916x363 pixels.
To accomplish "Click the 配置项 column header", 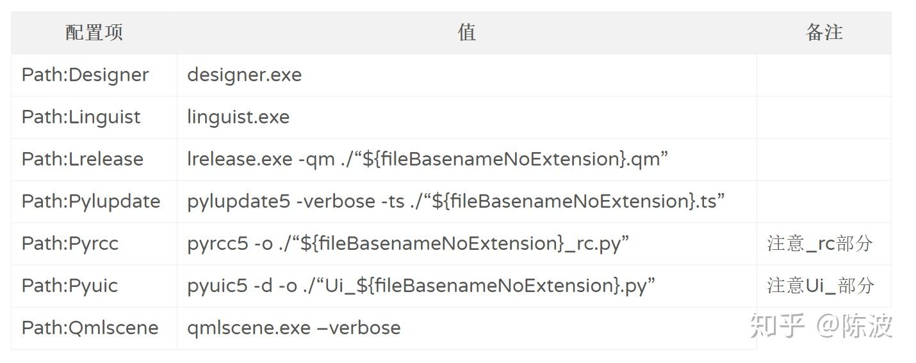I will tap(94, 33).
